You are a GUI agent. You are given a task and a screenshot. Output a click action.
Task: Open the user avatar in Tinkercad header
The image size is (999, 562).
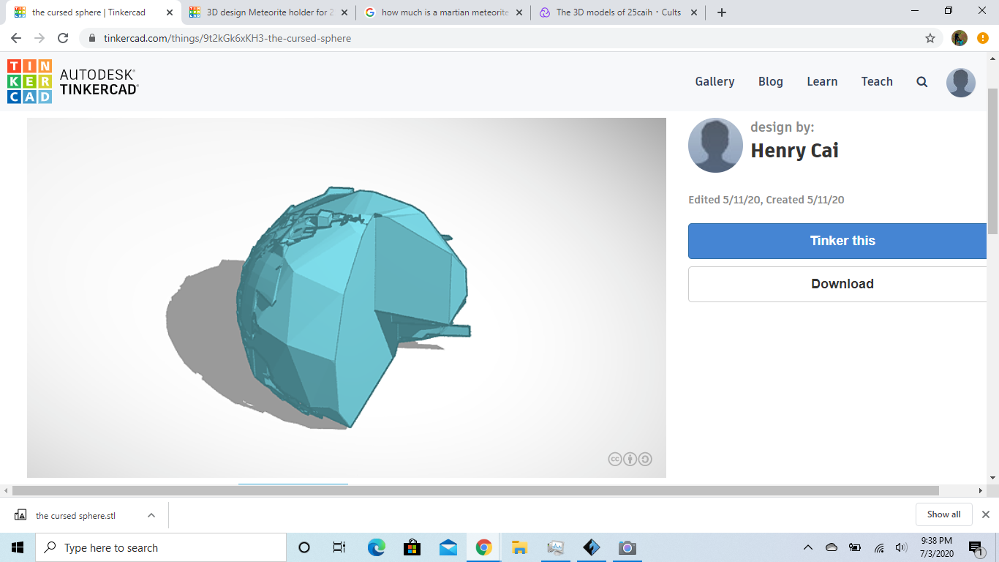click(x=961, y=82)
